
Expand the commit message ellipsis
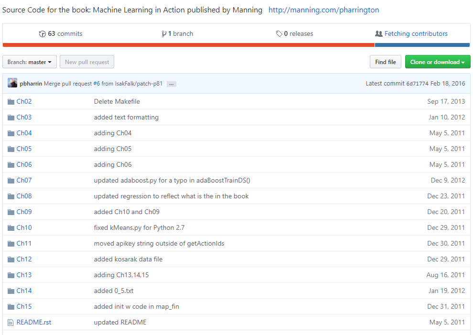click(x=172, y=84)
